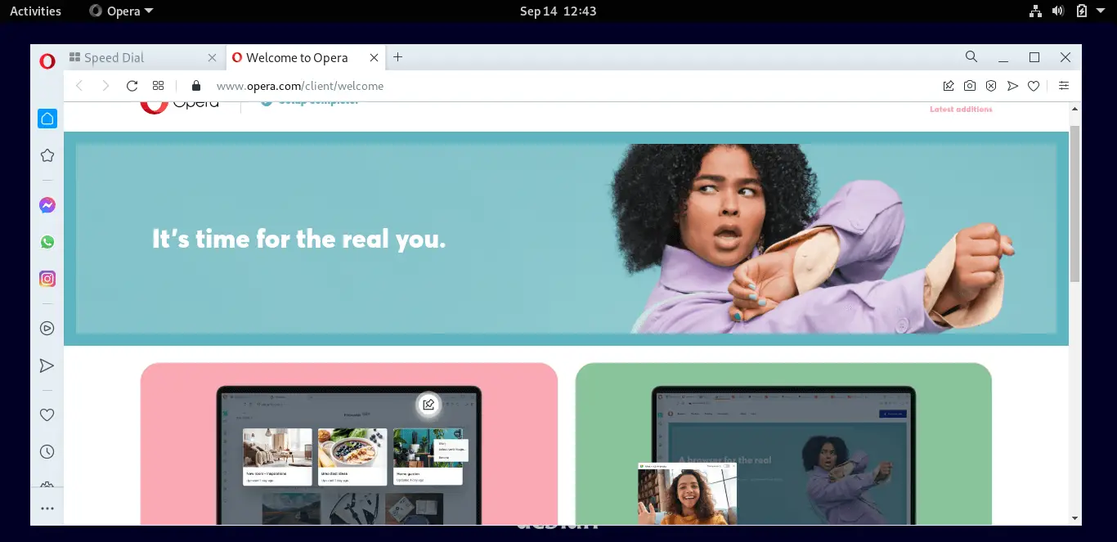The height and width of the screenshot is (542, 1117).
Task: Open Facebook Messenger in the sidebar
Action: click(47, 205)
